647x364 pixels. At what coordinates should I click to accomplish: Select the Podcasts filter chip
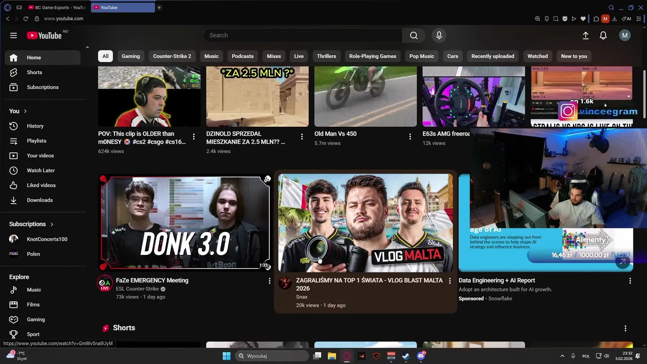[x=243, y=56]
